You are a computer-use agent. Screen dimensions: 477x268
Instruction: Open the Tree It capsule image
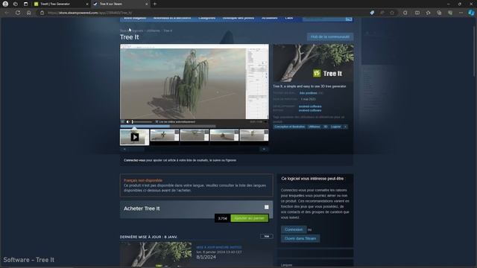313,63
